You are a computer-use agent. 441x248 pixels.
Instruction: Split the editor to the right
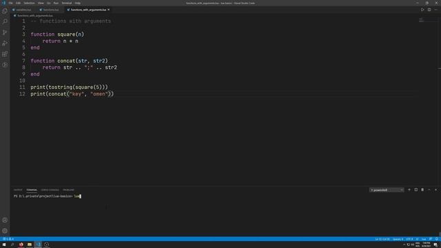point(429,10)
